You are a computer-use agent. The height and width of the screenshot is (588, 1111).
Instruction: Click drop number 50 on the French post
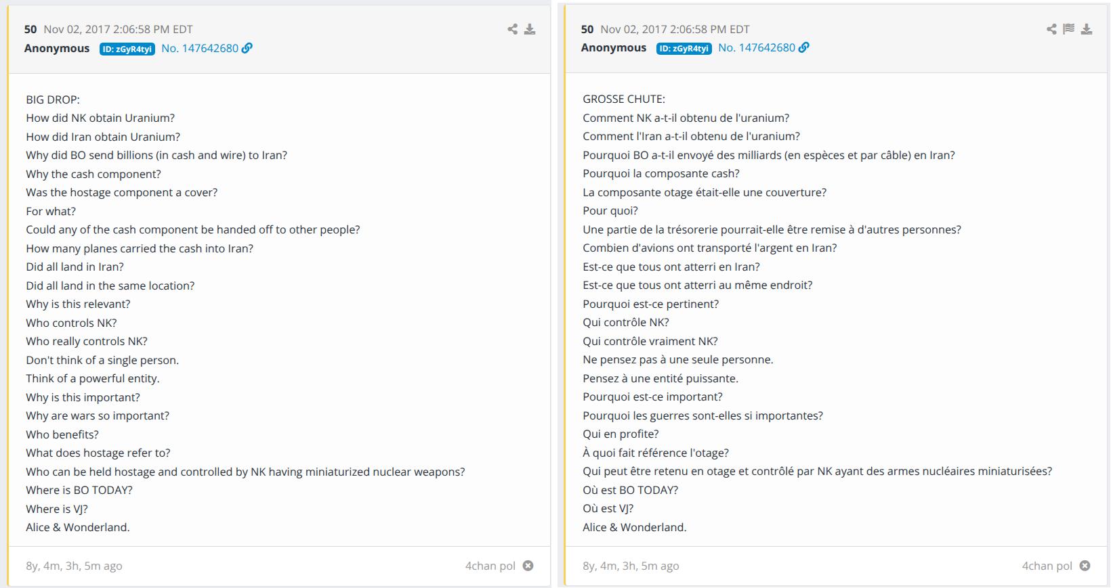tap(587, 29)
